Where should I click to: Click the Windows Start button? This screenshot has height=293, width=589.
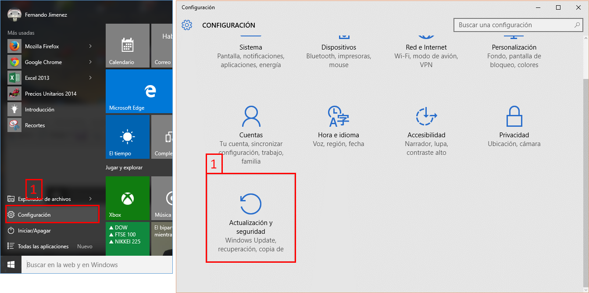(11, 265)
